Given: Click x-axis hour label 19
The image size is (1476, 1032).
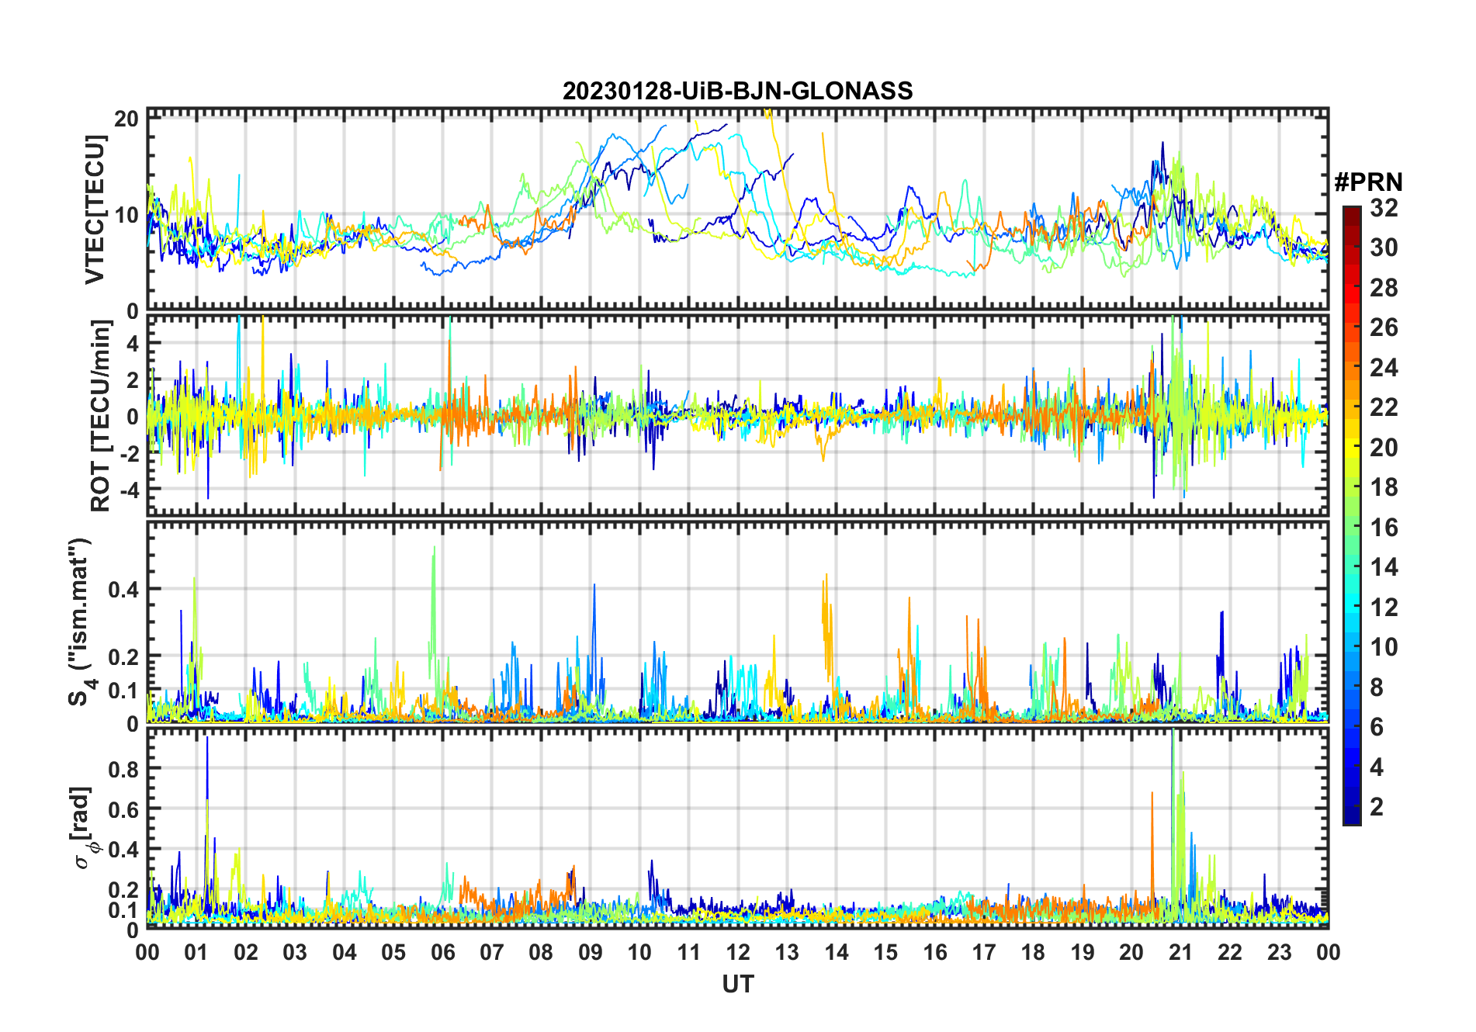Looking at the screenshot, I should (1083, 952).
